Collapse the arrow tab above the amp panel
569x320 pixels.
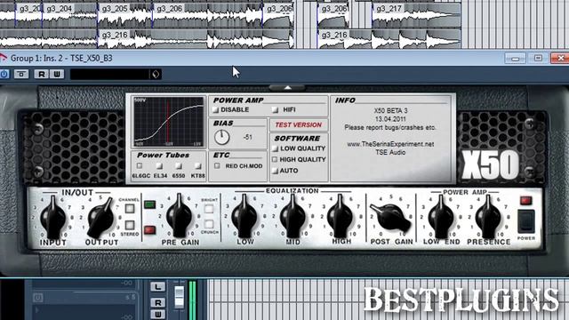point(287,87)
